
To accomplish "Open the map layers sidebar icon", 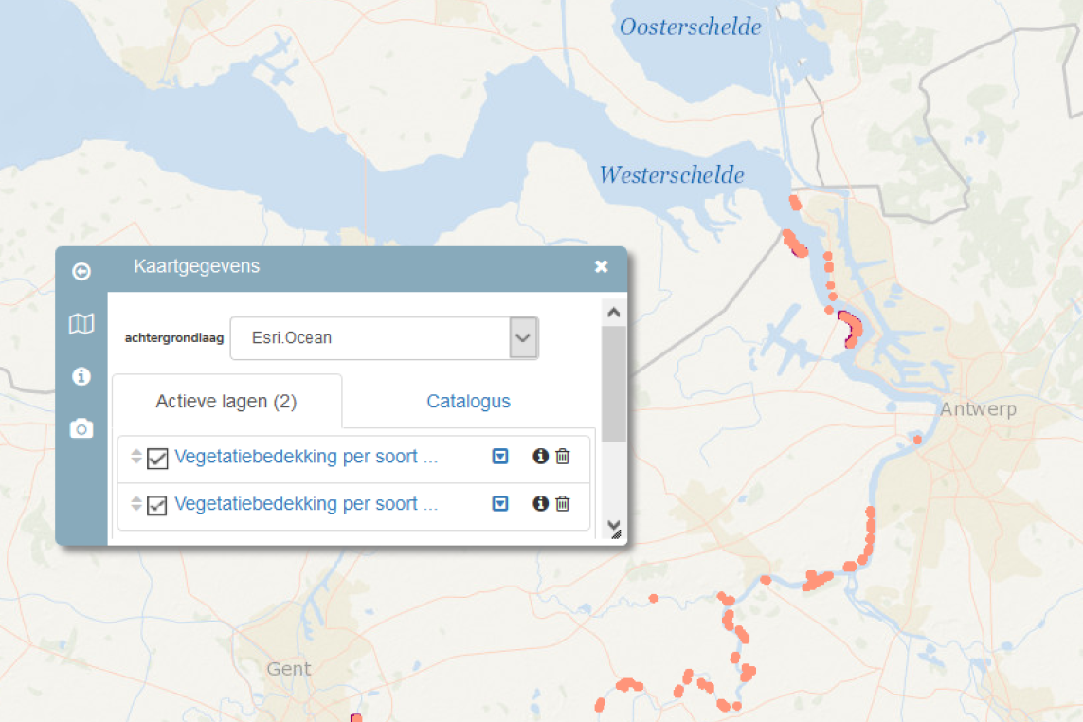I will pyautogui.click(x=81, y=323).
